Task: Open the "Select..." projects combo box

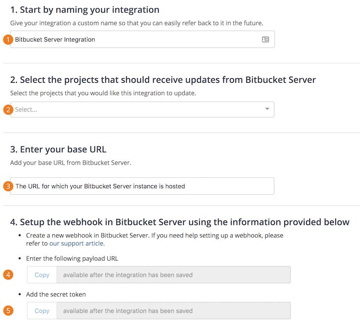Action: point(134,109)
